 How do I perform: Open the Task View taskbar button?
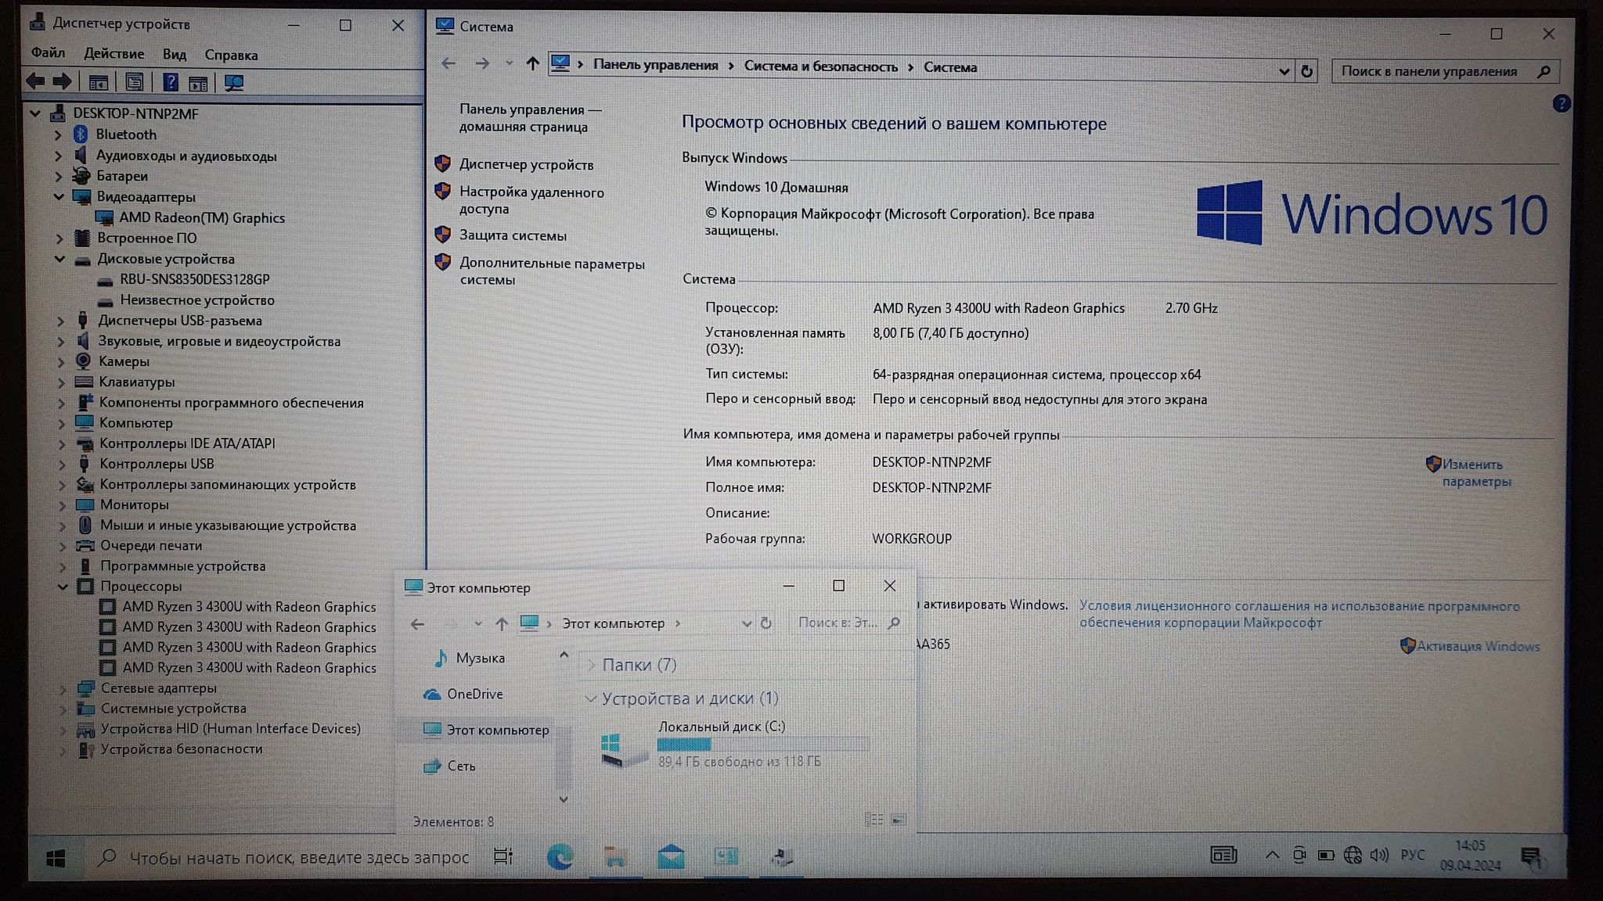(x=503, y=857)
